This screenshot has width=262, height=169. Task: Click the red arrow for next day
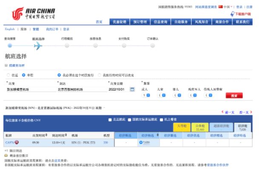click(251, 112)
